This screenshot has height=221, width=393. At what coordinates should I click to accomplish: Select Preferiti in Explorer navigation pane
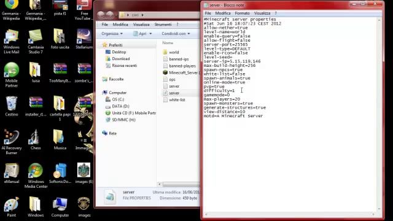pyautogui.click(x=115, y=45)
